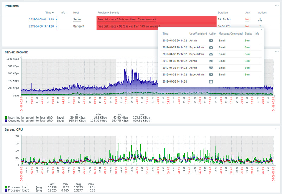Click the green Incoming bytes legend swatch
The width and height of the screenshot is (282, 194).
pos(6,117)
